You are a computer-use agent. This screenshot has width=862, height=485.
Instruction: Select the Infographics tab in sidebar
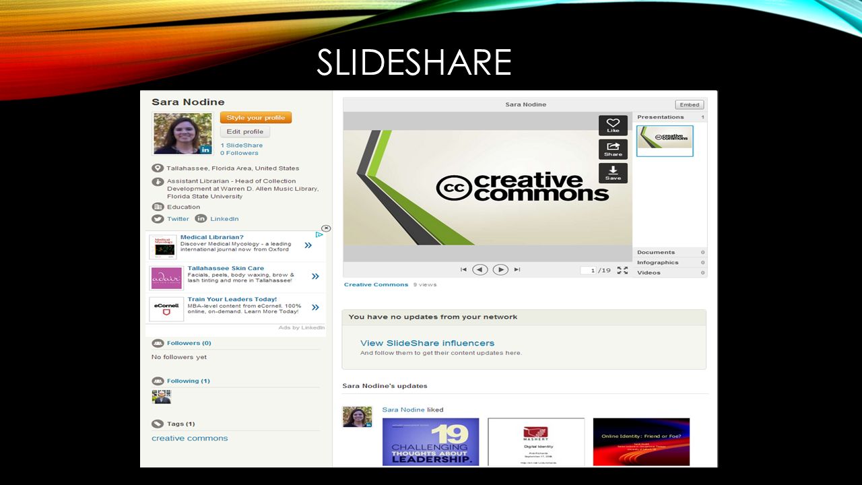click(x=671, y=263)
